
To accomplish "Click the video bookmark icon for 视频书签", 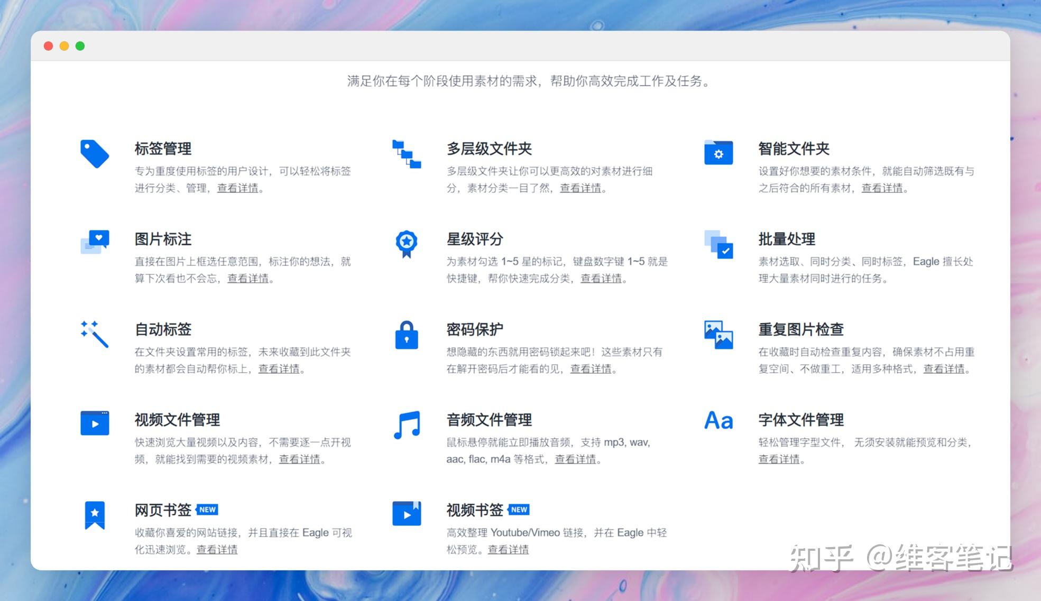I will (x=406, y=514).
